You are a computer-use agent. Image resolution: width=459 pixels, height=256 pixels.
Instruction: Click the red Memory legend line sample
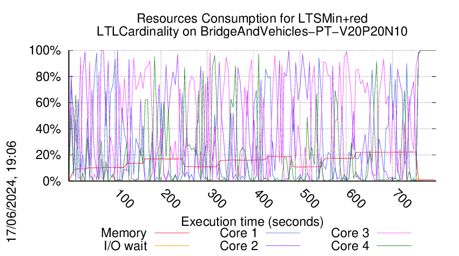[x=172, y=233]
